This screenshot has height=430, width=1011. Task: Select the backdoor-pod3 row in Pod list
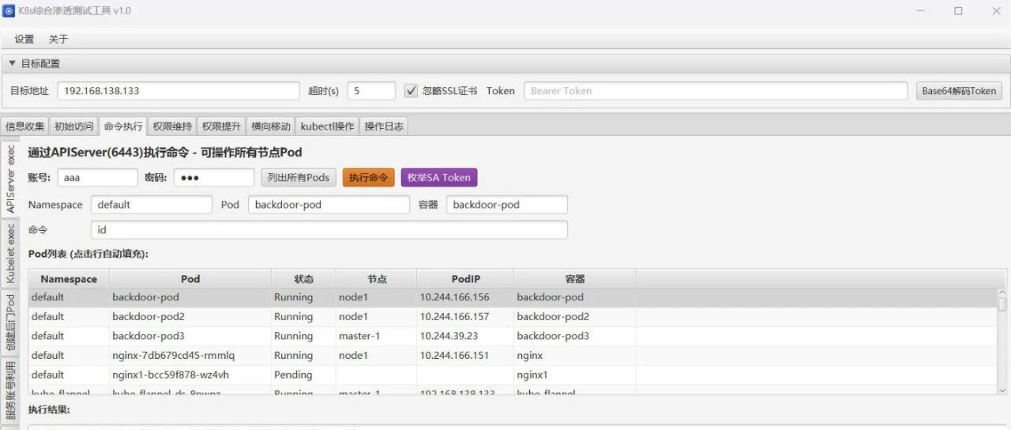pyautogui.click(x=513, y=336)
